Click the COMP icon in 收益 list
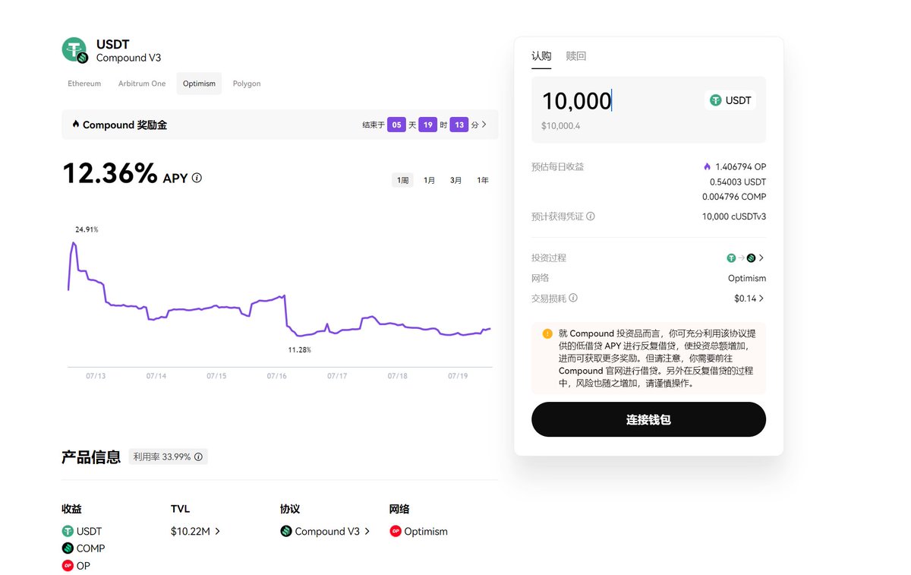The image size is (911, 575). point(68,548)
